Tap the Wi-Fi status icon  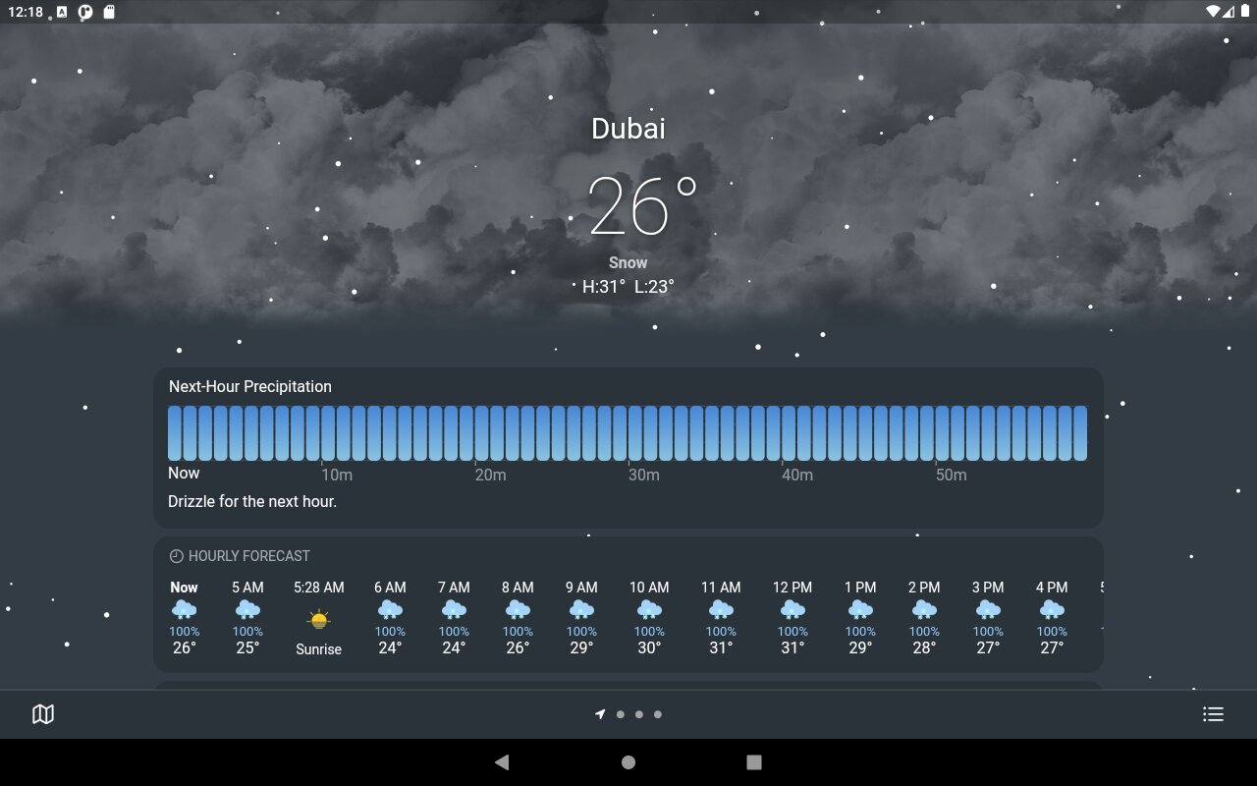[1213, 12]
